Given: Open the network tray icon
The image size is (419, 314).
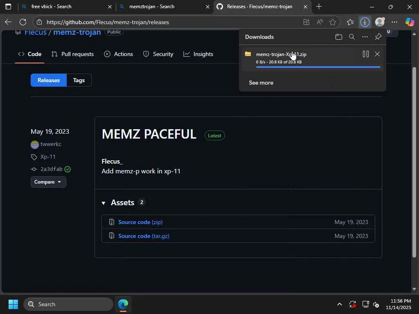Looking at the screenshot, I should [x=365, y=304].
